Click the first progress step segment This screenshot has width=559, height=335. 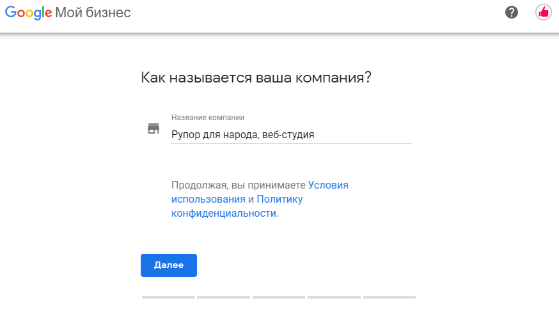click(168, 297)
